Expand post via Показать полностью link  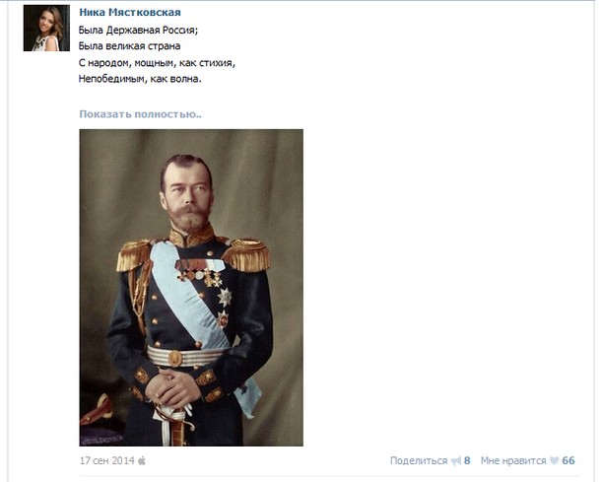point(140,114)
